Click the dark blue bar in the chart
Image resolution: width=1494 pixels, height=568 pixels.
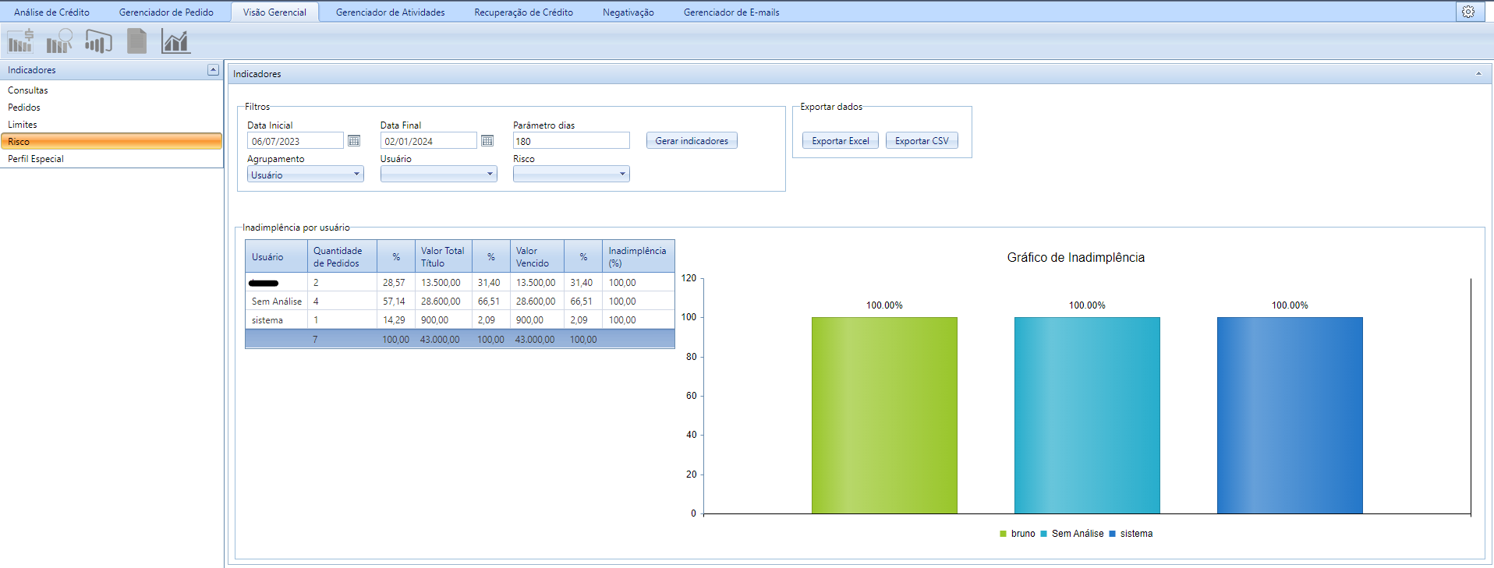1290,415
